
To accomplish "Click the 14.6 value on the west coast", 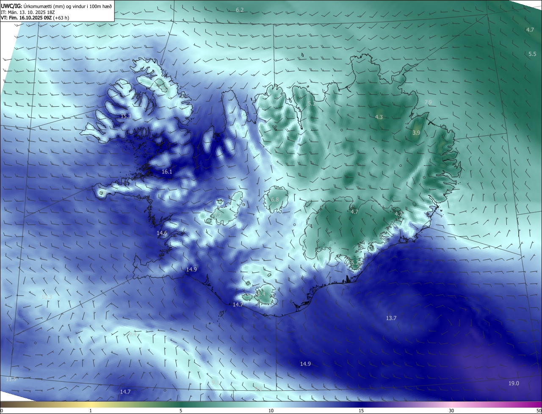I will (162, 233).
